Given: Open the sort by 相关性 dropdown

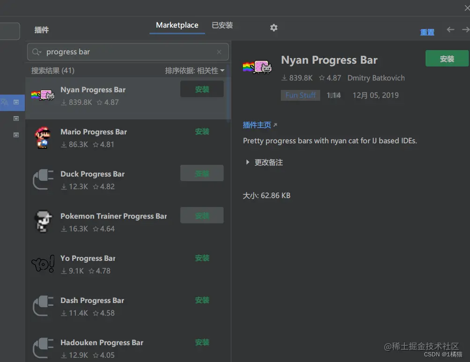Looking at the screenshot, I should pyautogui.click(x=195, y=71).
